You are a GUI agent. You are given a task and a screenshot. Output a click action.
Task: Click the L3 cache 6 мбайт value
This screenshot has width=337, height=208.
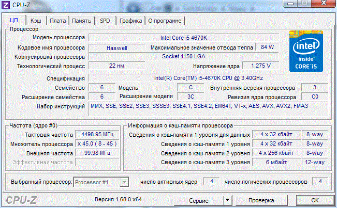[276, 162]
